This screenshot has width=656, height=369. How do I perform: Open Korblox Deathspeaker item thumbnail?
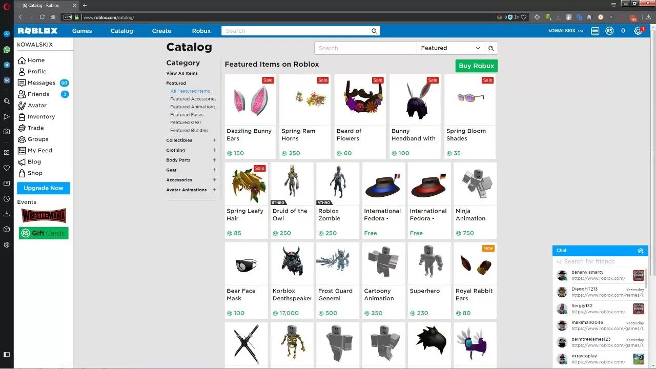tap(292, 264)
